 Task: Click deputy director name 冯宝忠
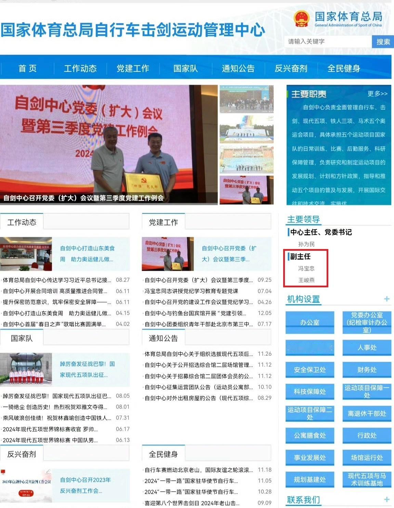click(x=306, y=269)
